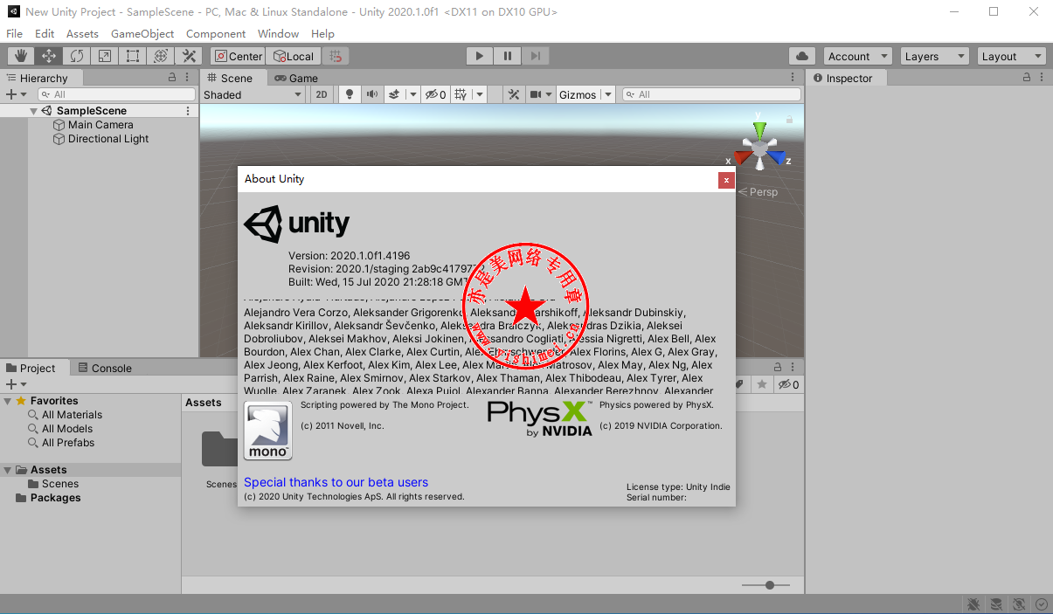Open the GameObject menu

pyautogui.click(x=142, y=33)
